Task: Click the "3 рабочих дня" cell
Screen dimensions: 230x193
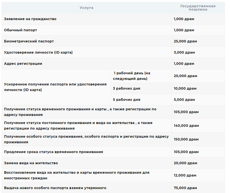Action: (126, 89)
